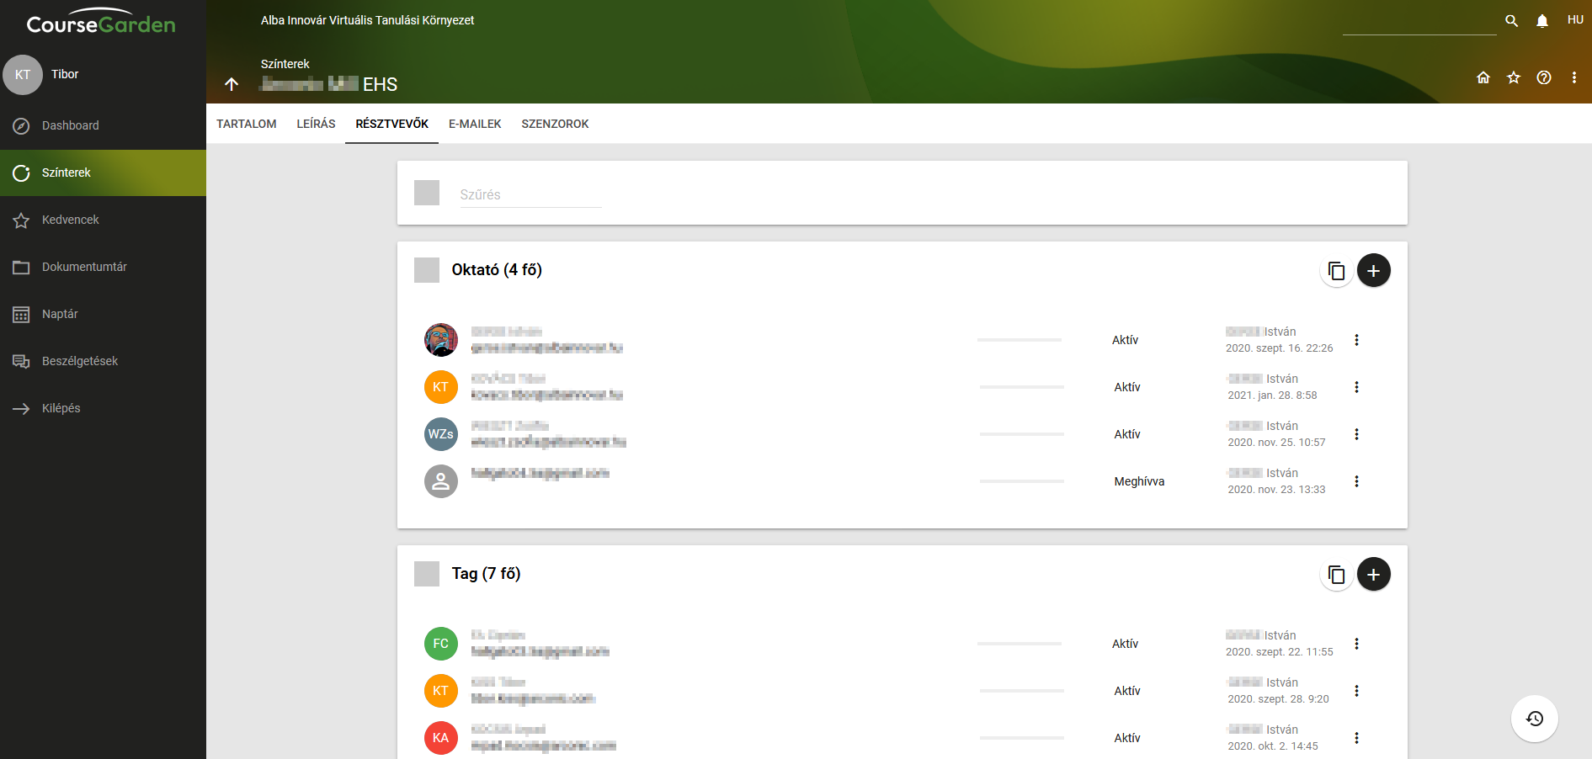Log out via Kilépés
Image resolution: width=1592 pixels, height=759 pixels.
(x=61, y=408)
